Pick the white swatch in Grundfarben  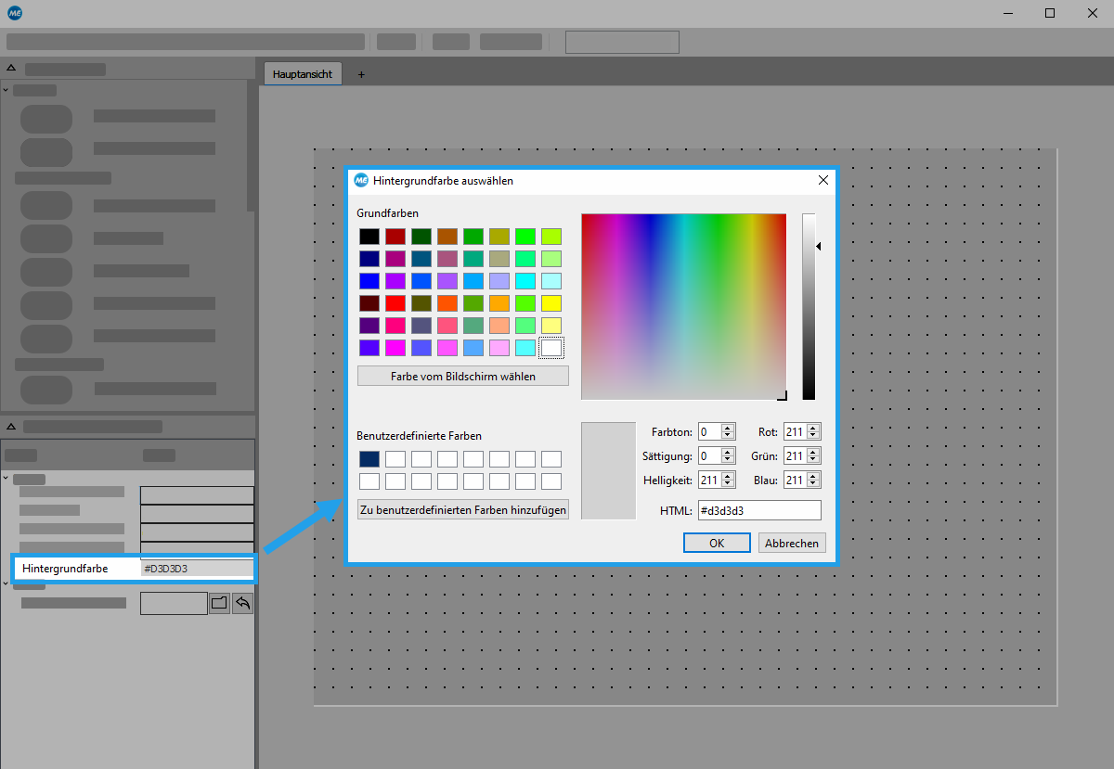[x=551, y=348]
